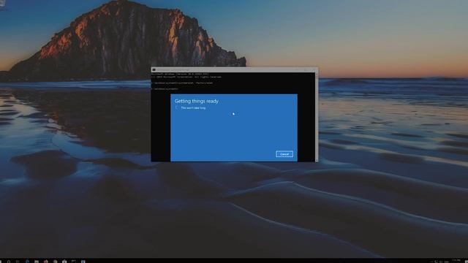Click the Command Prompt vertical scrollbar
Screen dimensions: 468x263
(317, 117)
